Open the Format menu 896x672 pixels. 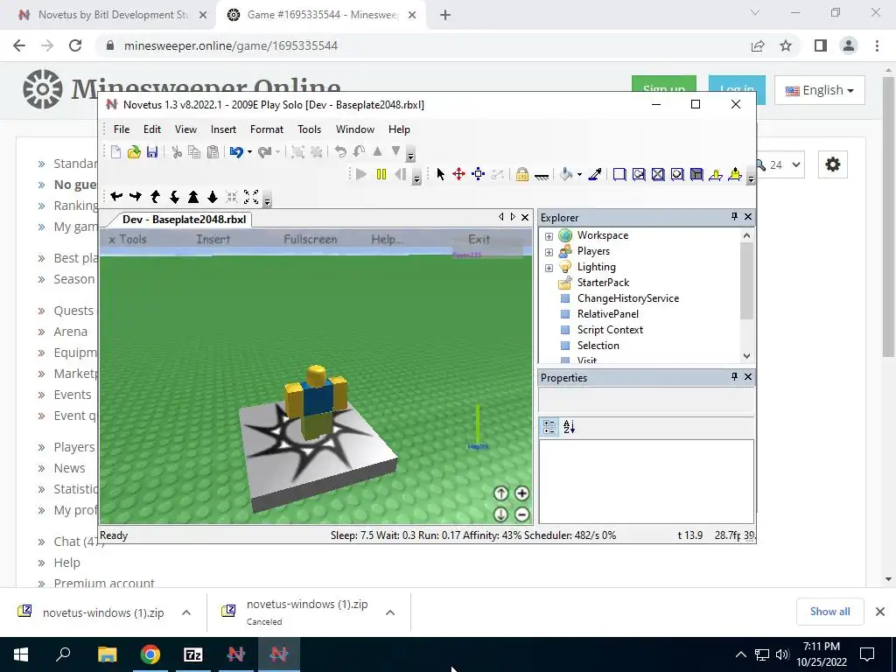(267, 129)
